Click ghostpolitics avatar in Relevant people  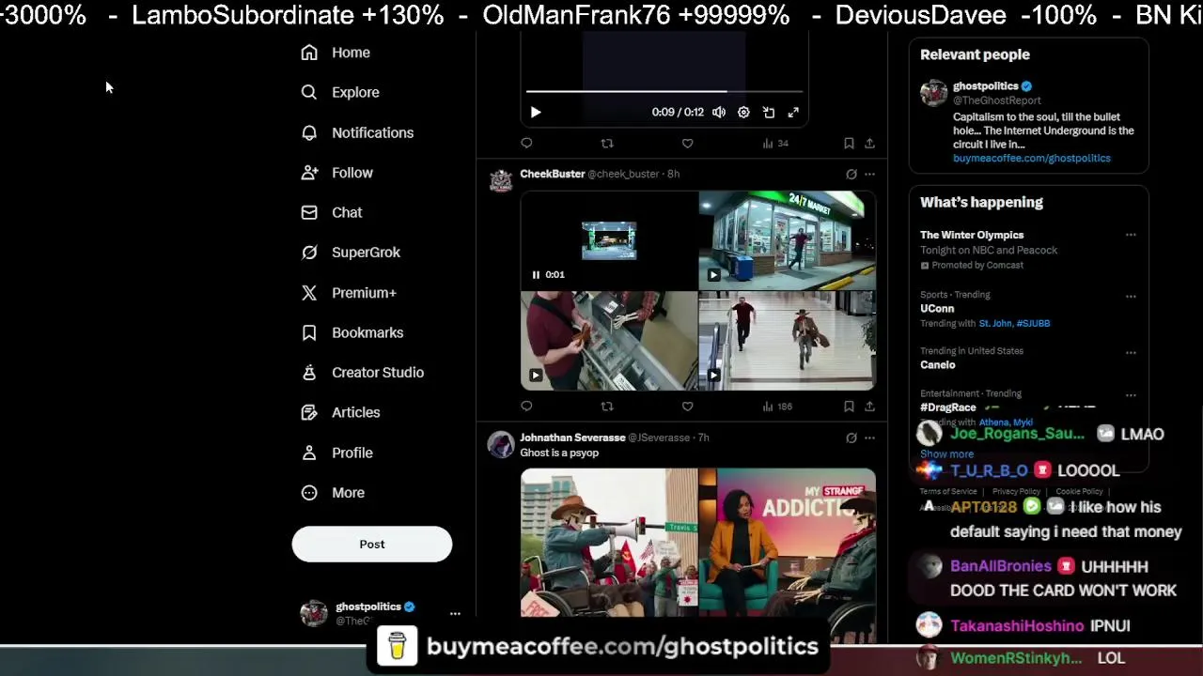coord(933,93)
